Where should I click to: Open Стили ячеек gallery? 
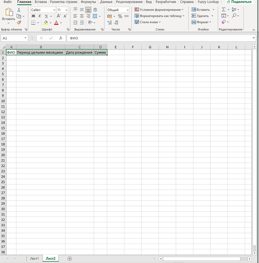pyautogui.click(x=148, y=22)
